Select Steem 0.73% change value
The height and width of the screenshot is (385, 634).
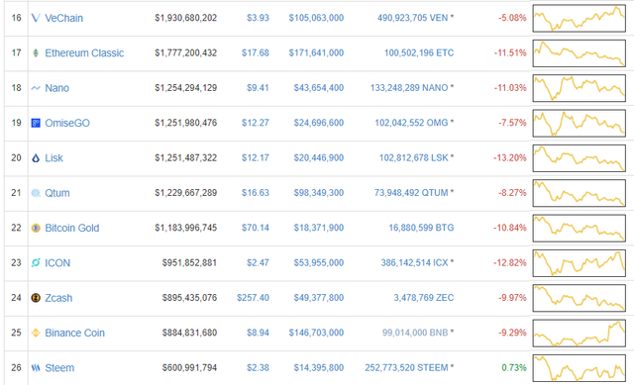pyautogui.click(x=514, y=367)
